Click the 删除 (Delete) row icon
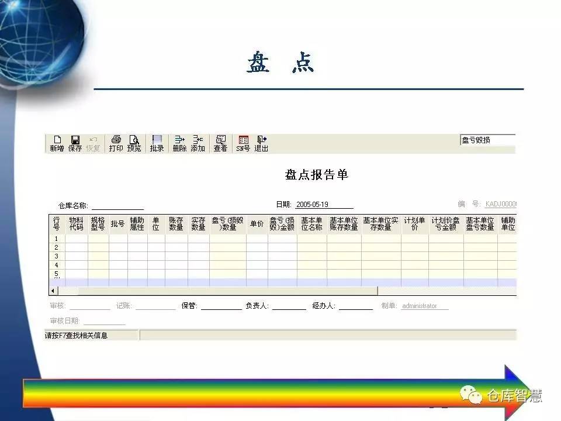The height and width of the screenshot is (421, 561). click(179, 143)
